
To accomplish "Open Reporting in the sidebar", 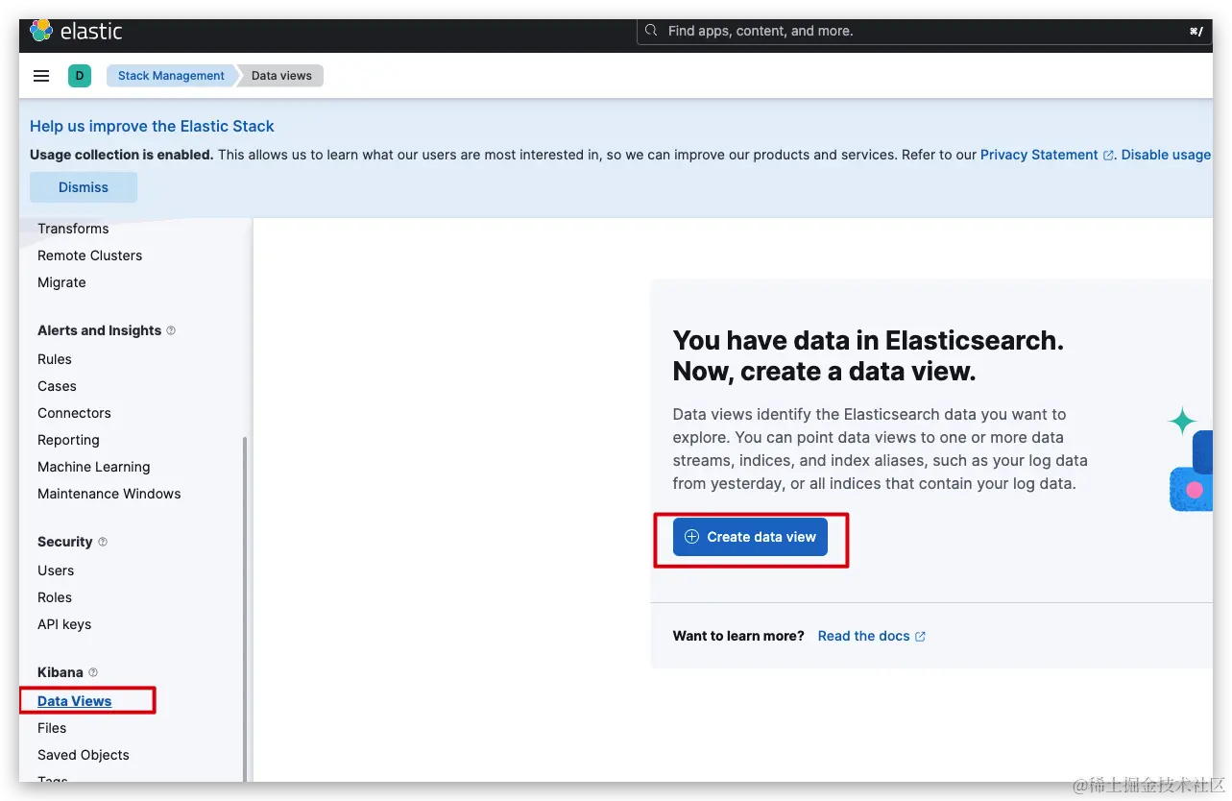I will (68, 440).
